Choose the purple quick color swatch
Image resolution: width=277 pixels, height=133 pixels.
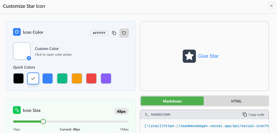(106, 79)
